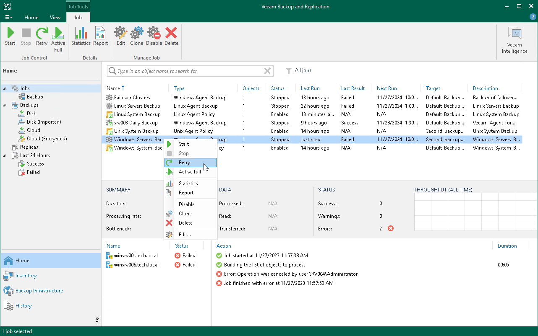The width and height of the screenshot is (538, 336).
Task: Choose Edit... in the context menu
Action: [x=191, y=235]
